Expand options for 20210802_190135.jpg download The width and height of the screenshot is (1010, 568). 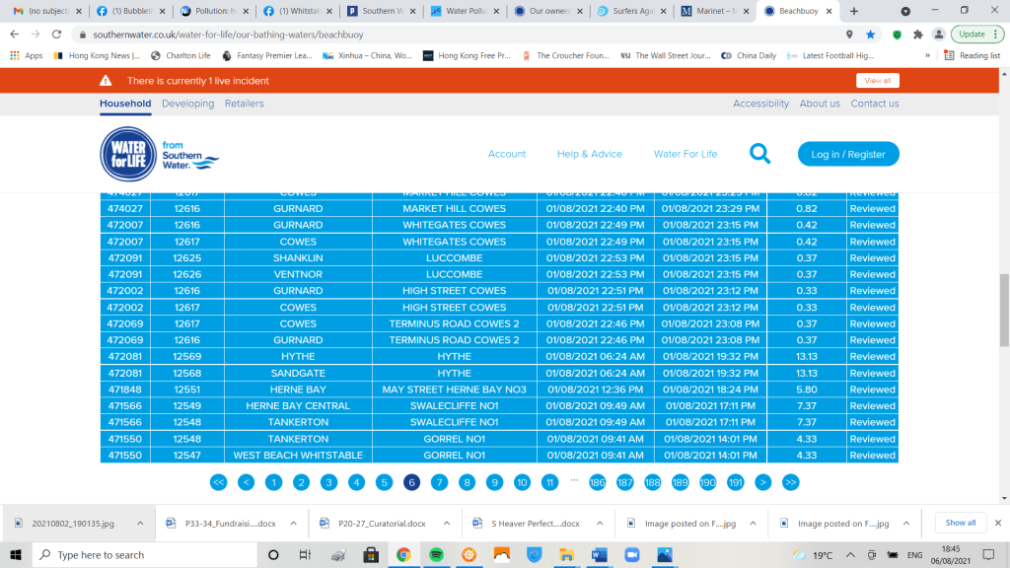coord(140,524)
